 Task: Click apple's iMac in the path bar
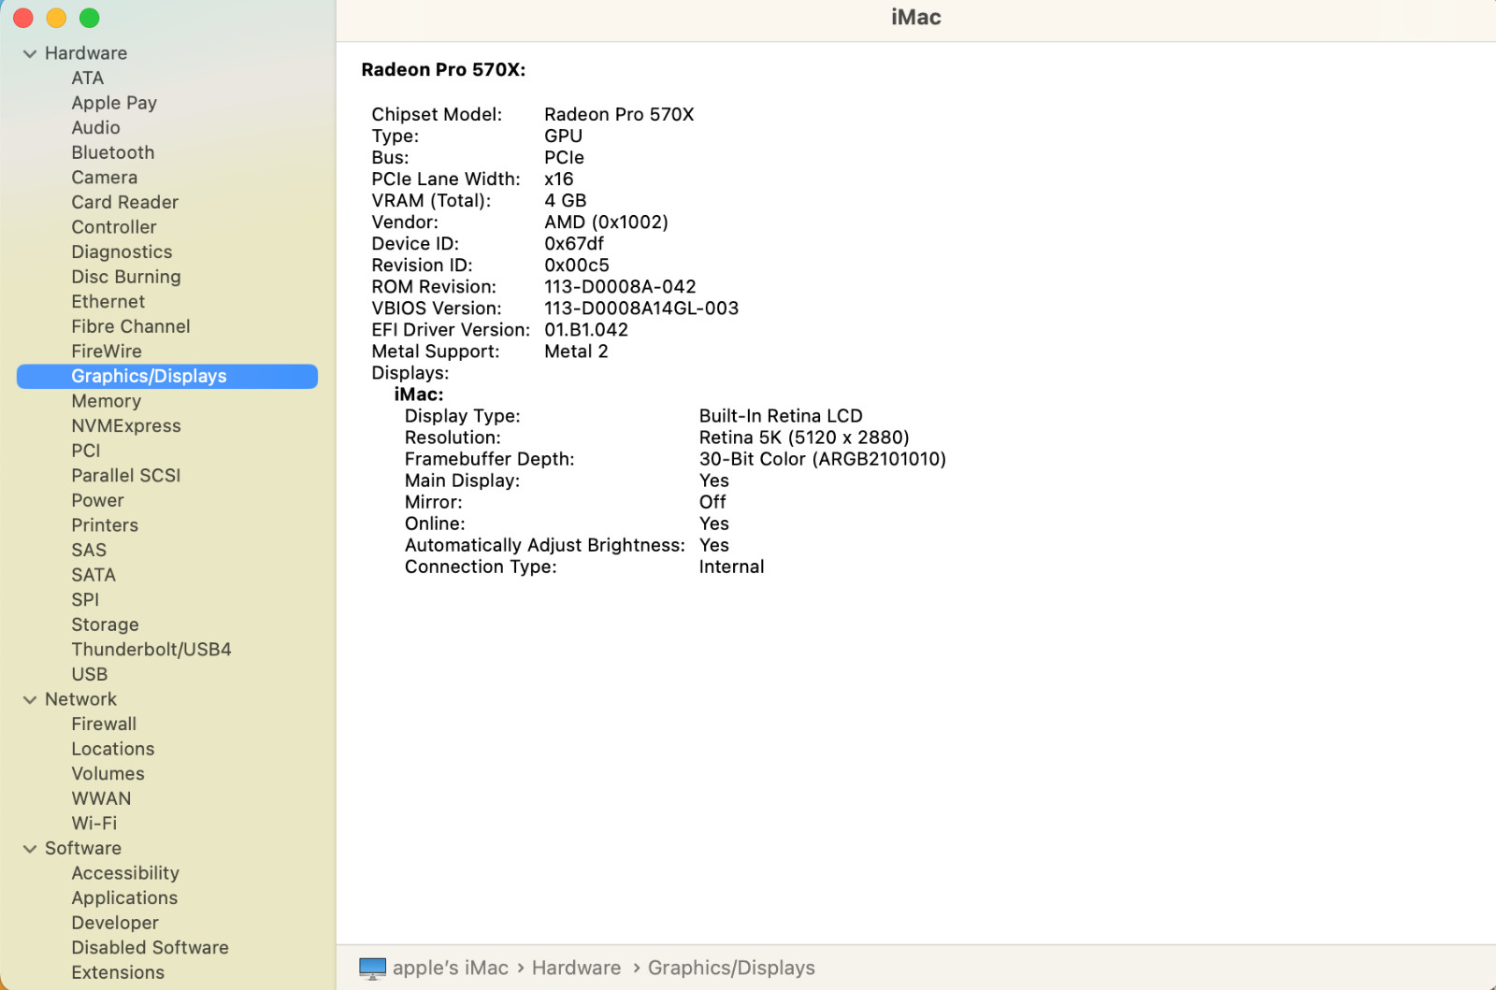click(x=451, y=968)
